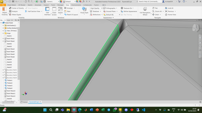Open the Annotate ribbon tab

pyautogui.click(x=38, y=5)
